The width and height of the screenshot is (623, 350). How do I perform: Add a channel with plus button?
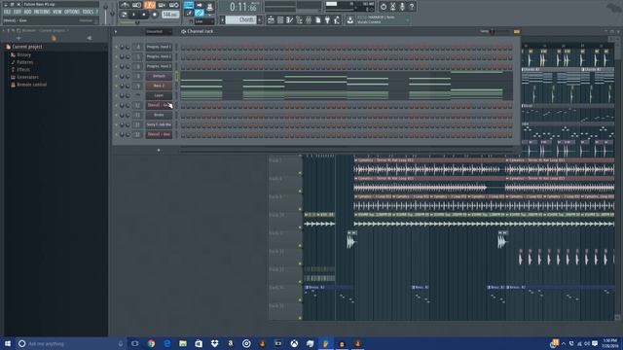[x=159, y=150]
